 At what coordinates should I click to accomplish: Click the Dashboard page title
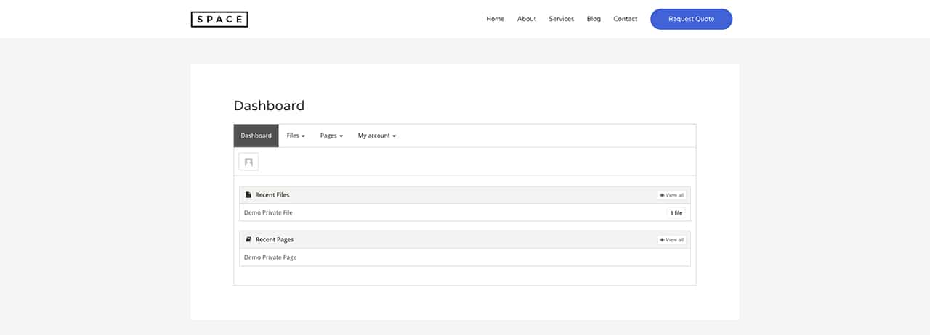pyautogui.click(x=269, y=106)
